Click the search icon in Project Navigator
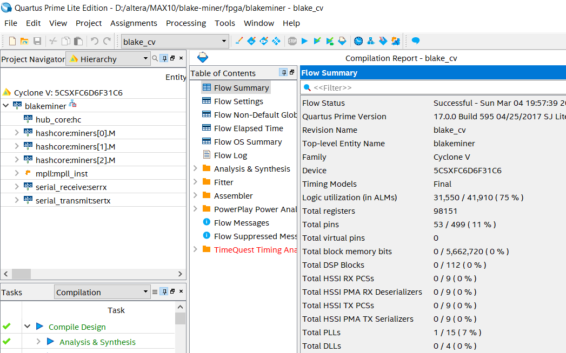The image size is (566, 353). 155,58
